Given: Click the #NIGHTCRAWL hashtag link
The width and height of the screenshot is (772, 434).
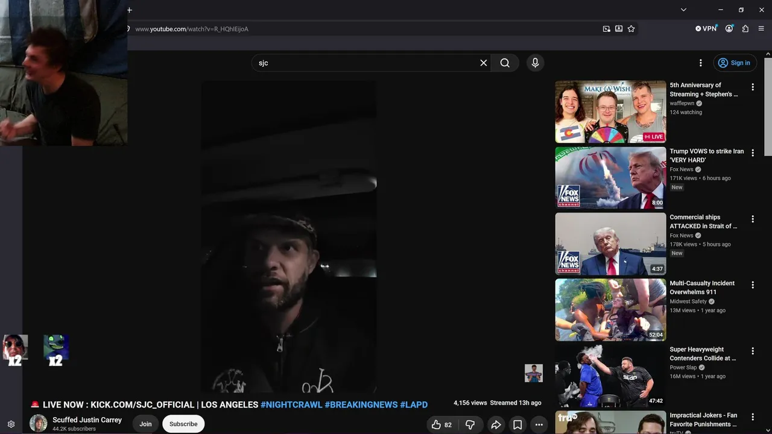Looking at the screenshot, I should click(291, 404).
